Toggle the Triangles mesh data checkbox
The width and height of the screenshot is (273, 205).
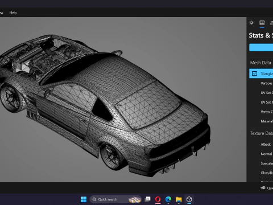(254, 73)
